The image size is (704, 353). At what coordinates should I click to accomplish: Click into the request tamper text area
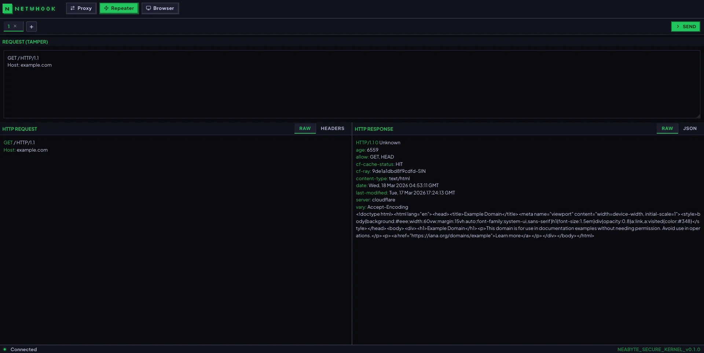pyautogui.click(x=352, y=84)
